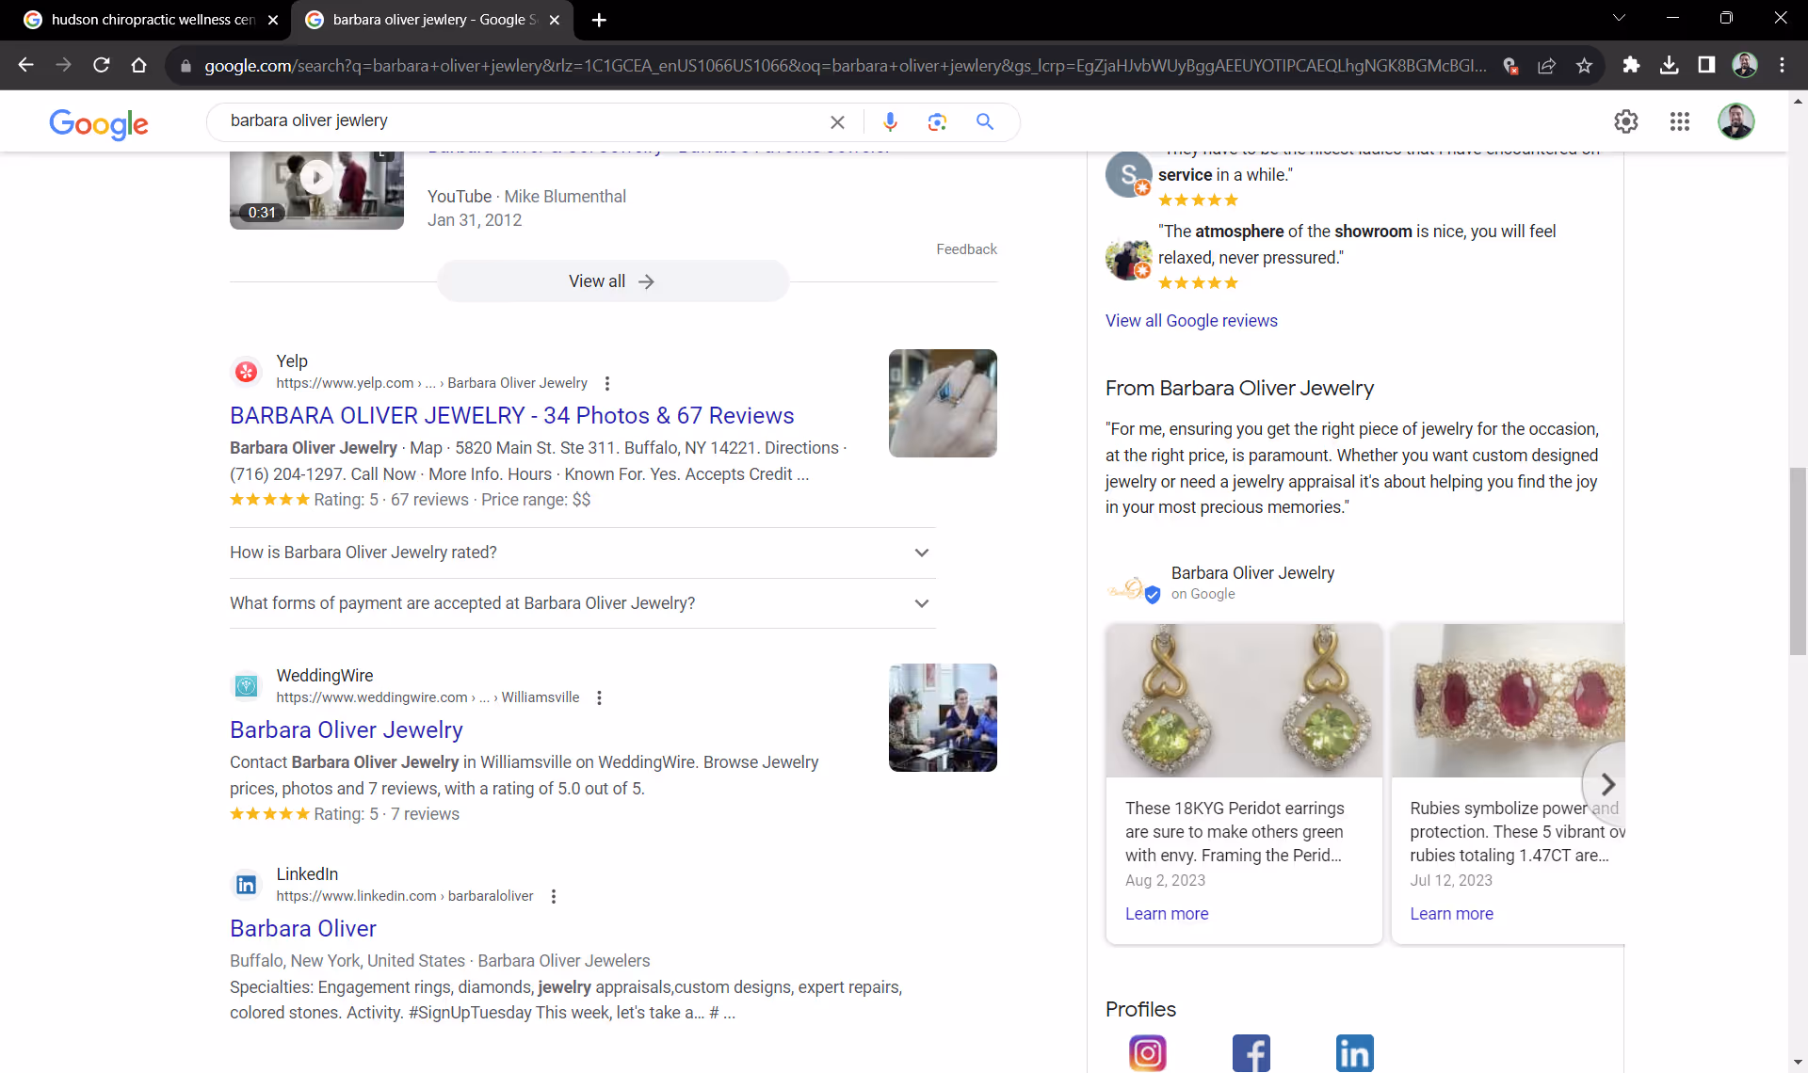
Task: Open Google search settings gear
Action: click(1626, 121)
